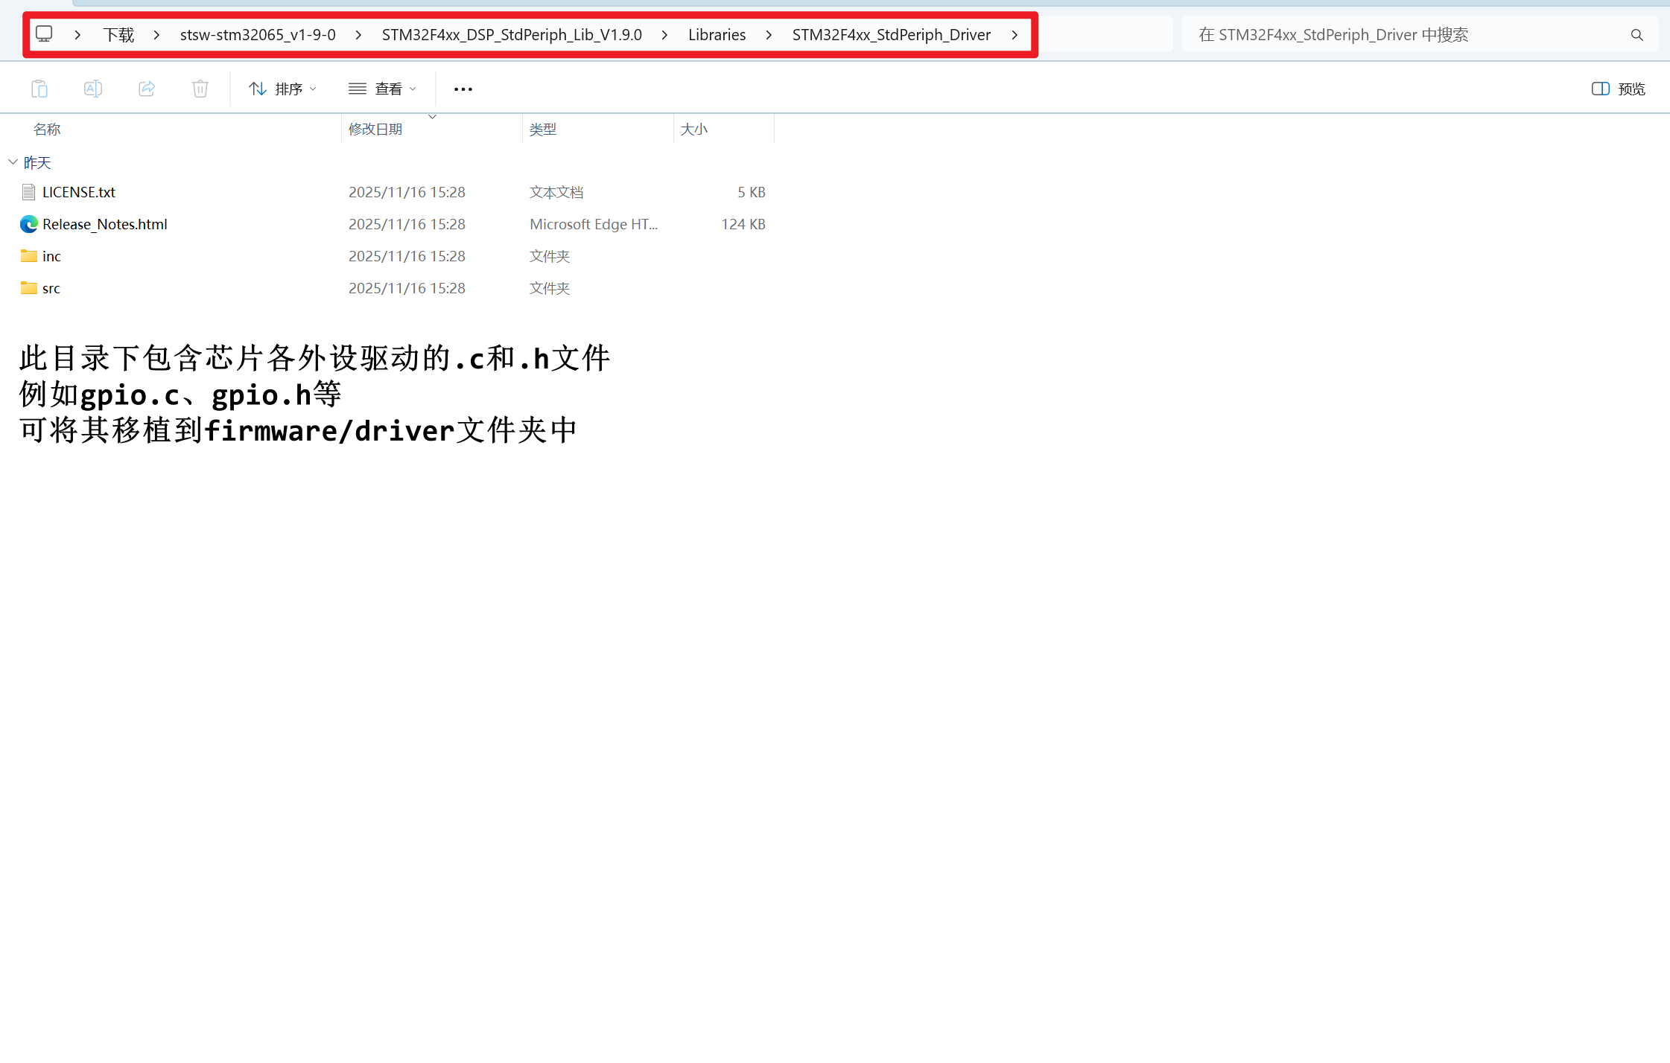Screen dimensions: 1670x1063
Task: Collapse the yesterday group
Action: point(13,162)
